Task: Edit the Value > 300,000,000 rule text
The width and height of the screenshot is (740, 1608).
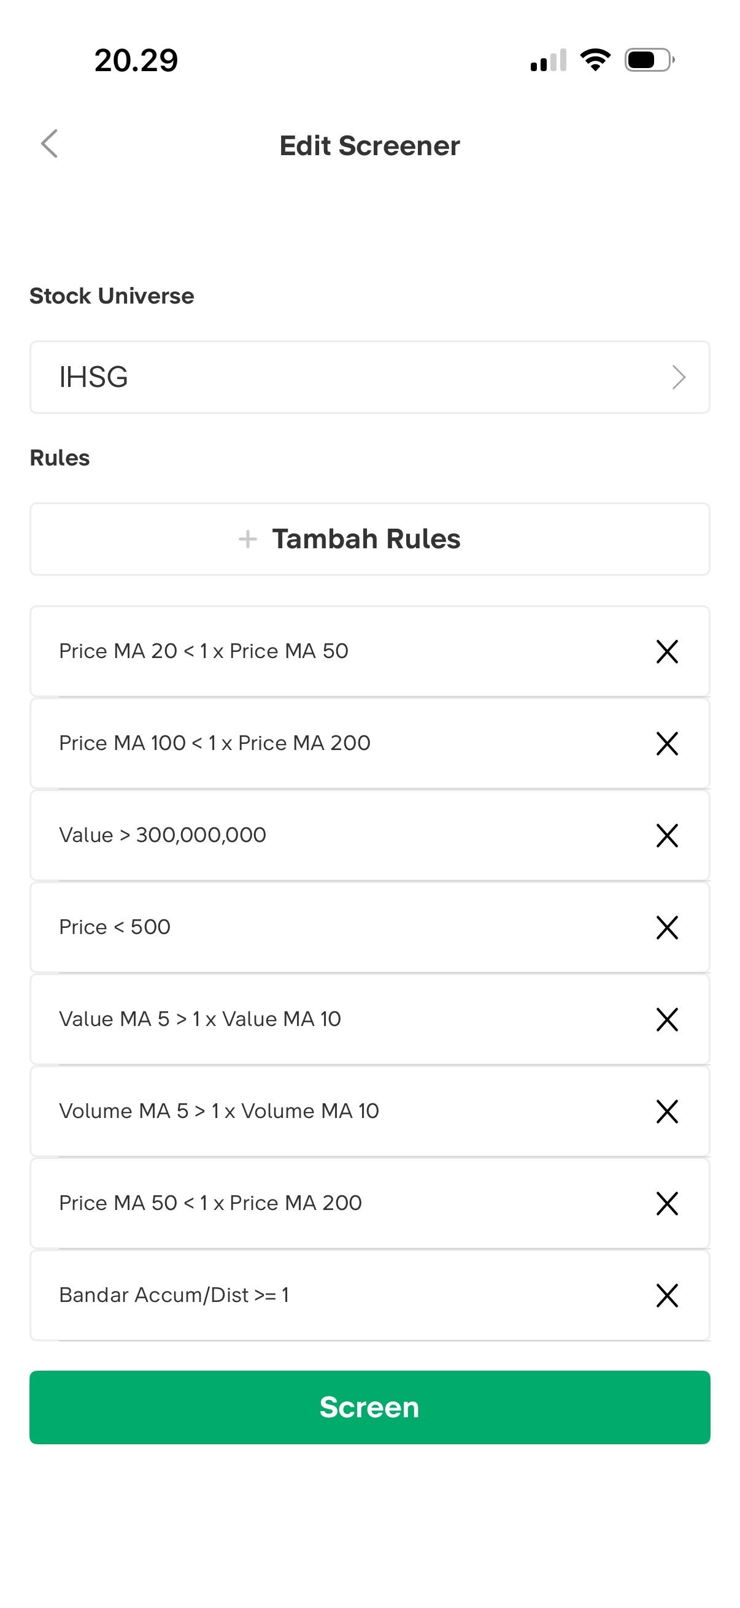Action: pyautogui.click(x=163, y=835)
